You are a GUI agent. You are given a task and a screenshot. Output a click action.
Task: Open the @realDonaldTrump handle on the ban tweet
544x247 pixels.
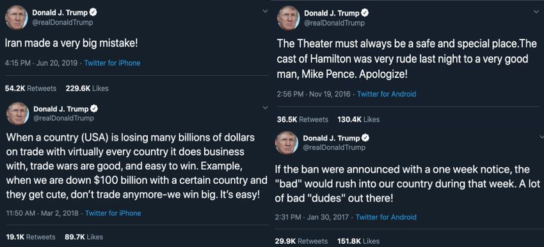tap(334, 147)
